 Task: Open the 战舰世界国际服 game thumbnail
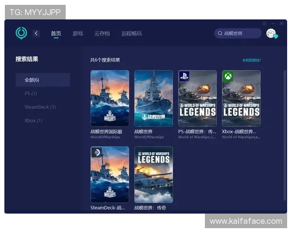coord(109,98)
